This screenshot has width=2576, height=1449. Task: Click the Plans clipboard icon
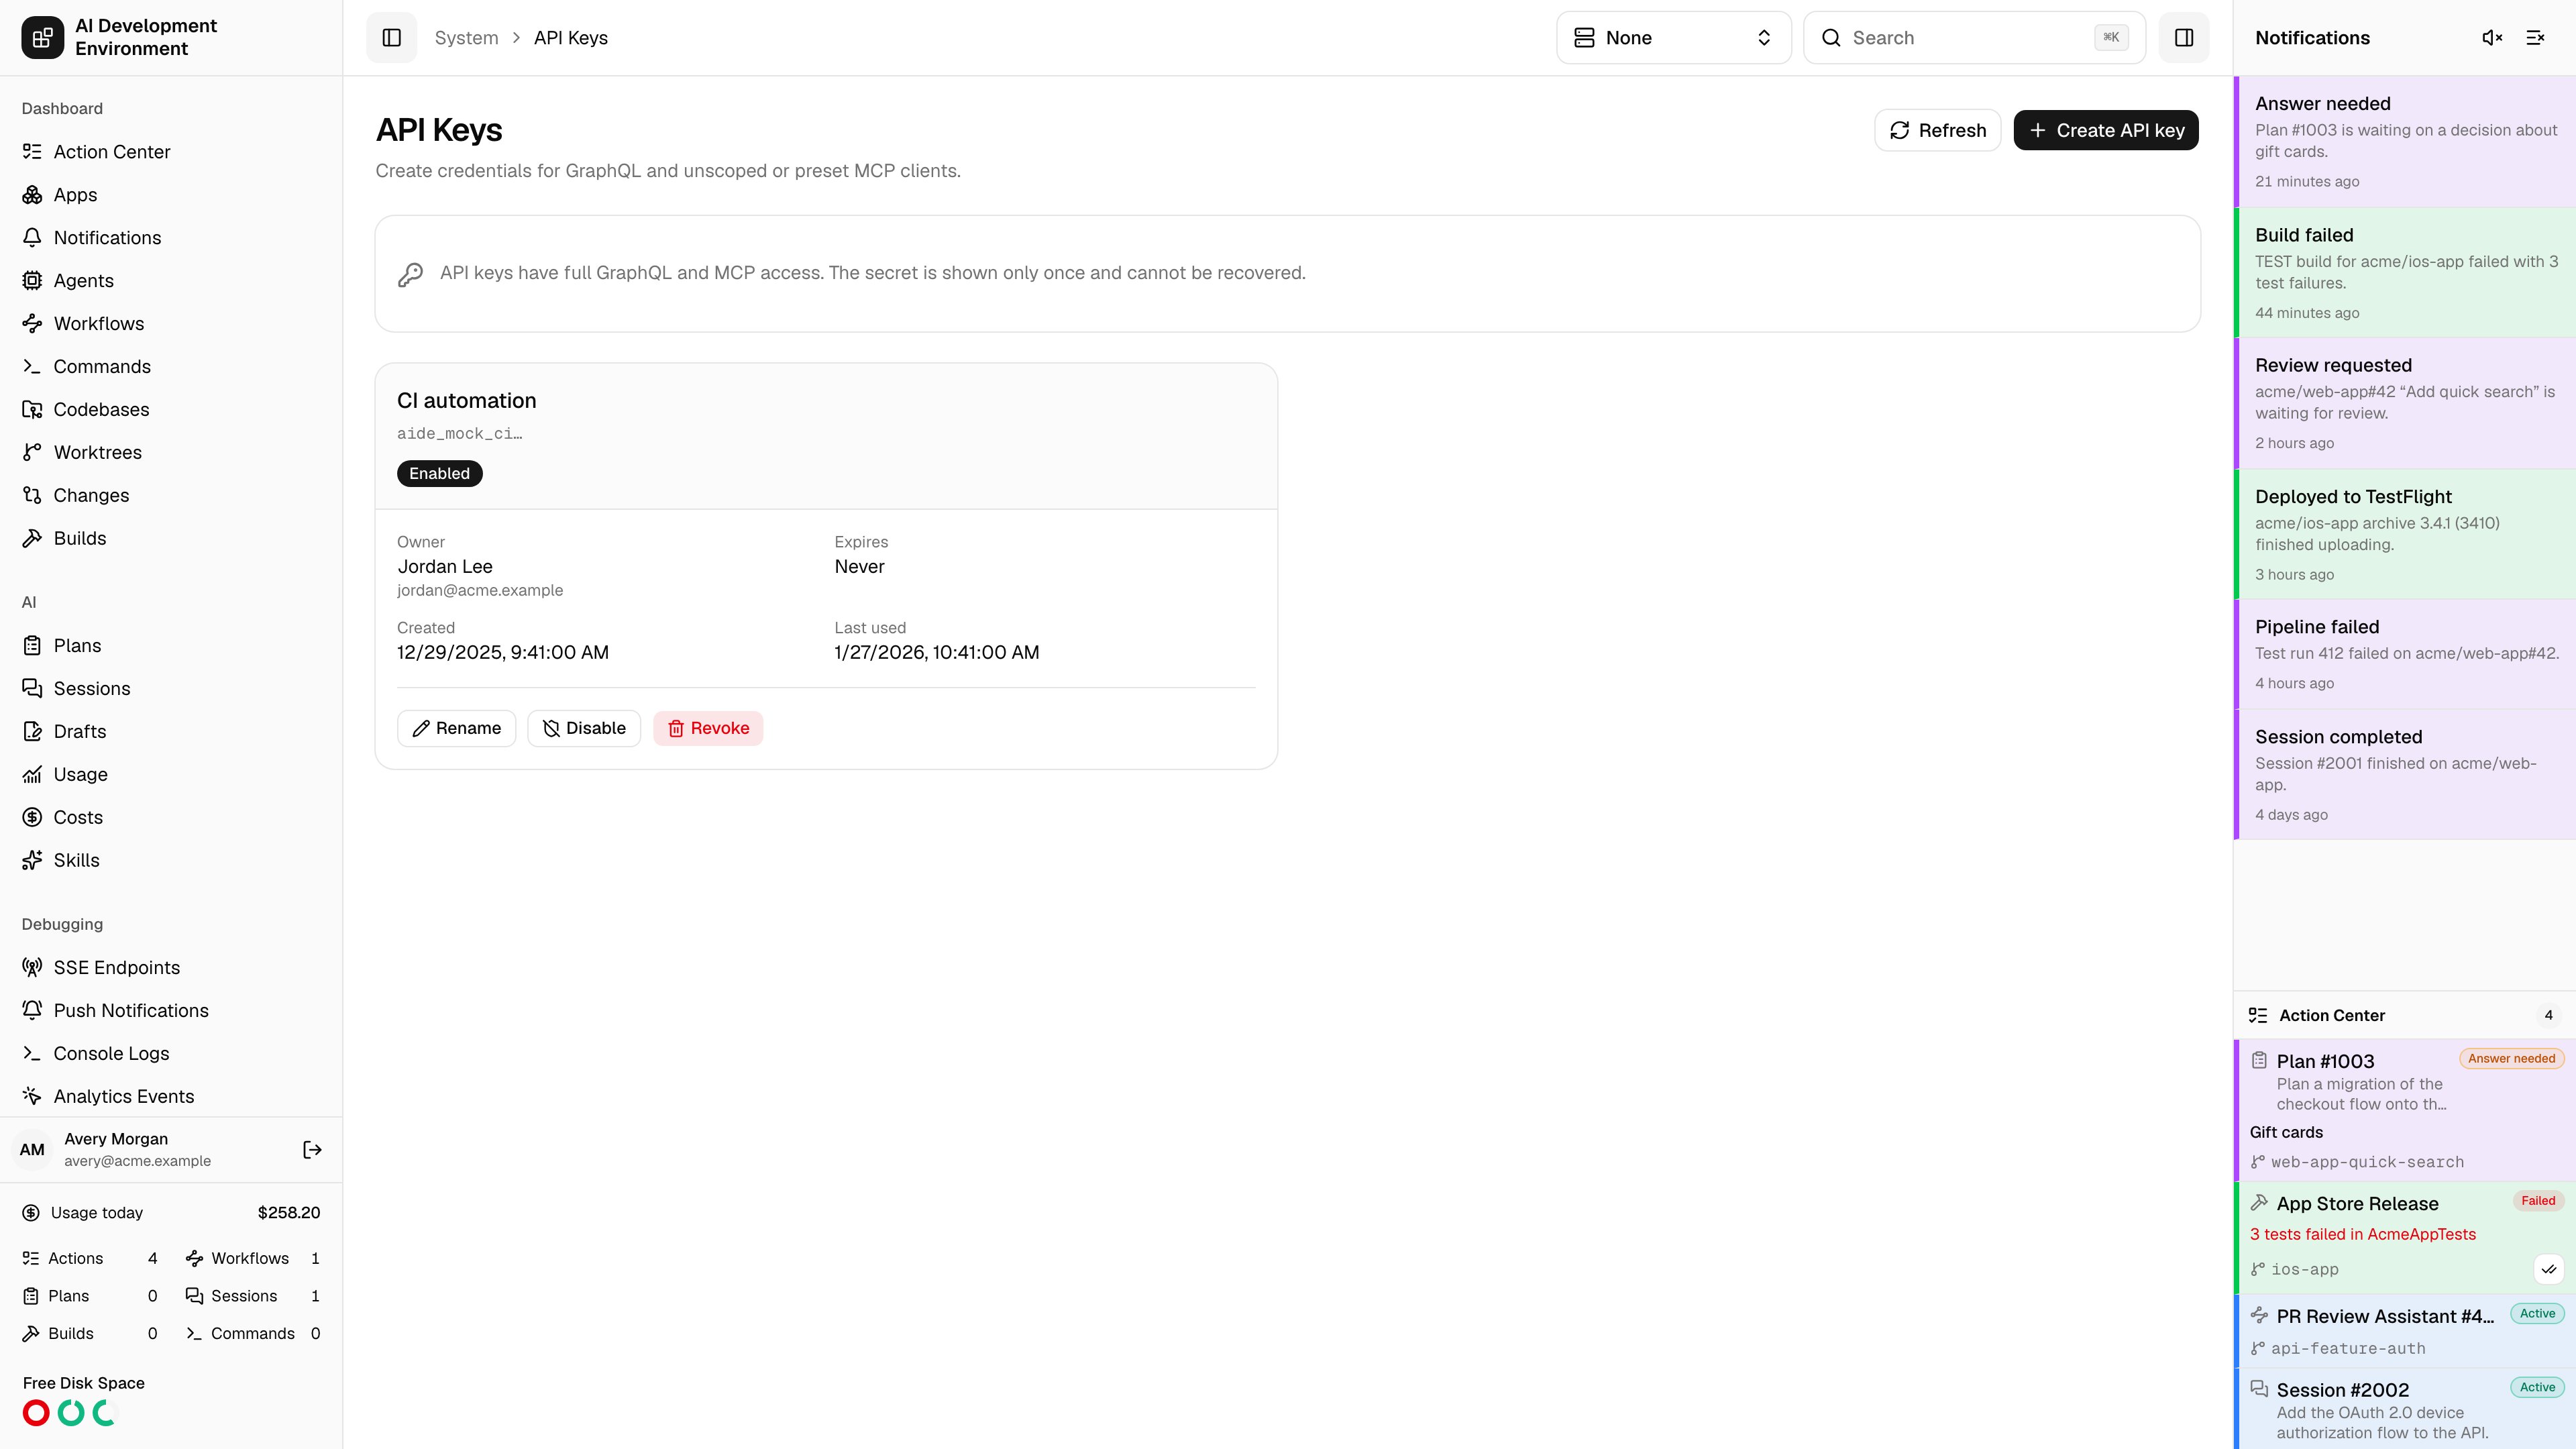pos(32,645)
